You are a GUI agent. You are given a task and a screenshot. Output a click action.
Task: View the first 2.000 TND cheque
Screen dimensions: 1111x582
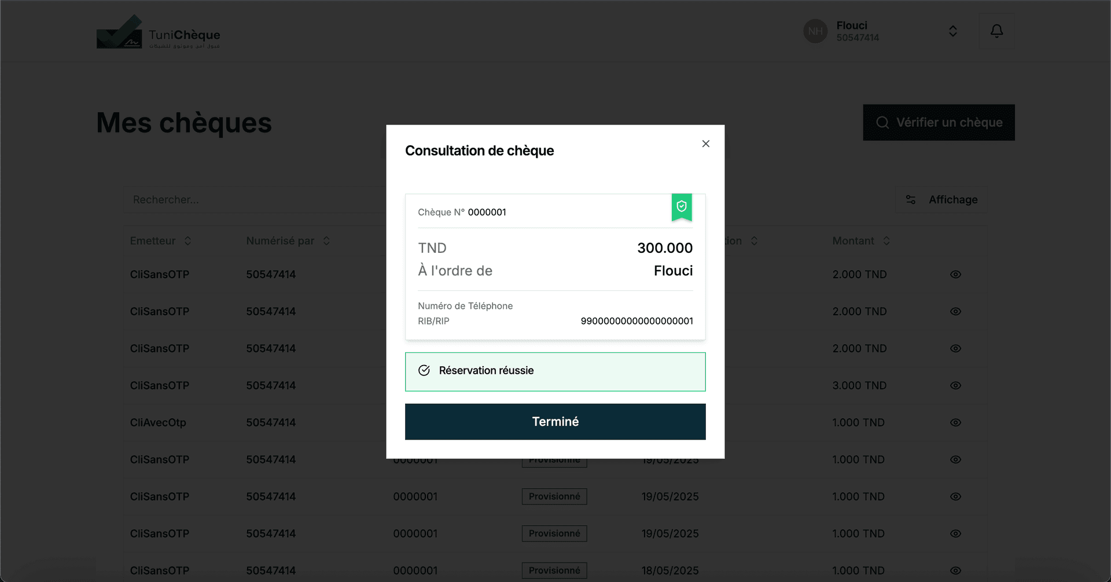(x=955, y=274)
